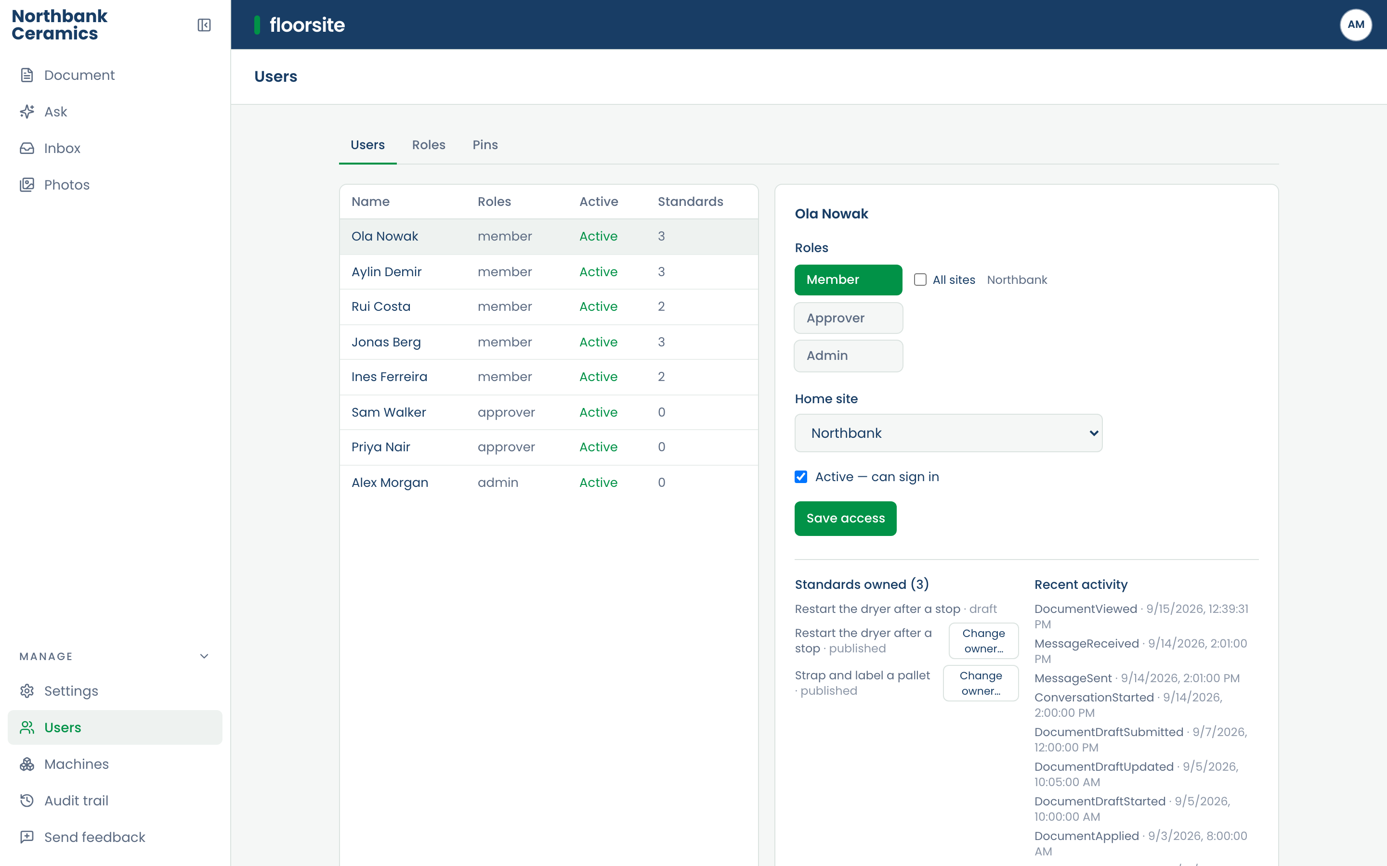This screenshot has height=866, width=1387.
Task: Click the Send feedback message icon
Action: pyautogui.click(x=27, y=837)
